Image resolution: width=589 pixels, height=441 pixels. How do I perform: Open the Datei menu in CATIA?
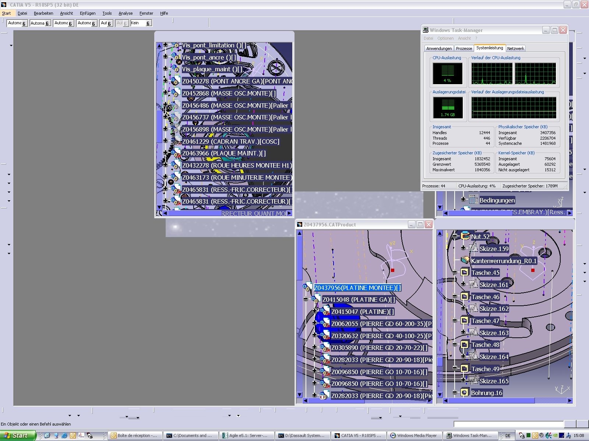(22, 13)
